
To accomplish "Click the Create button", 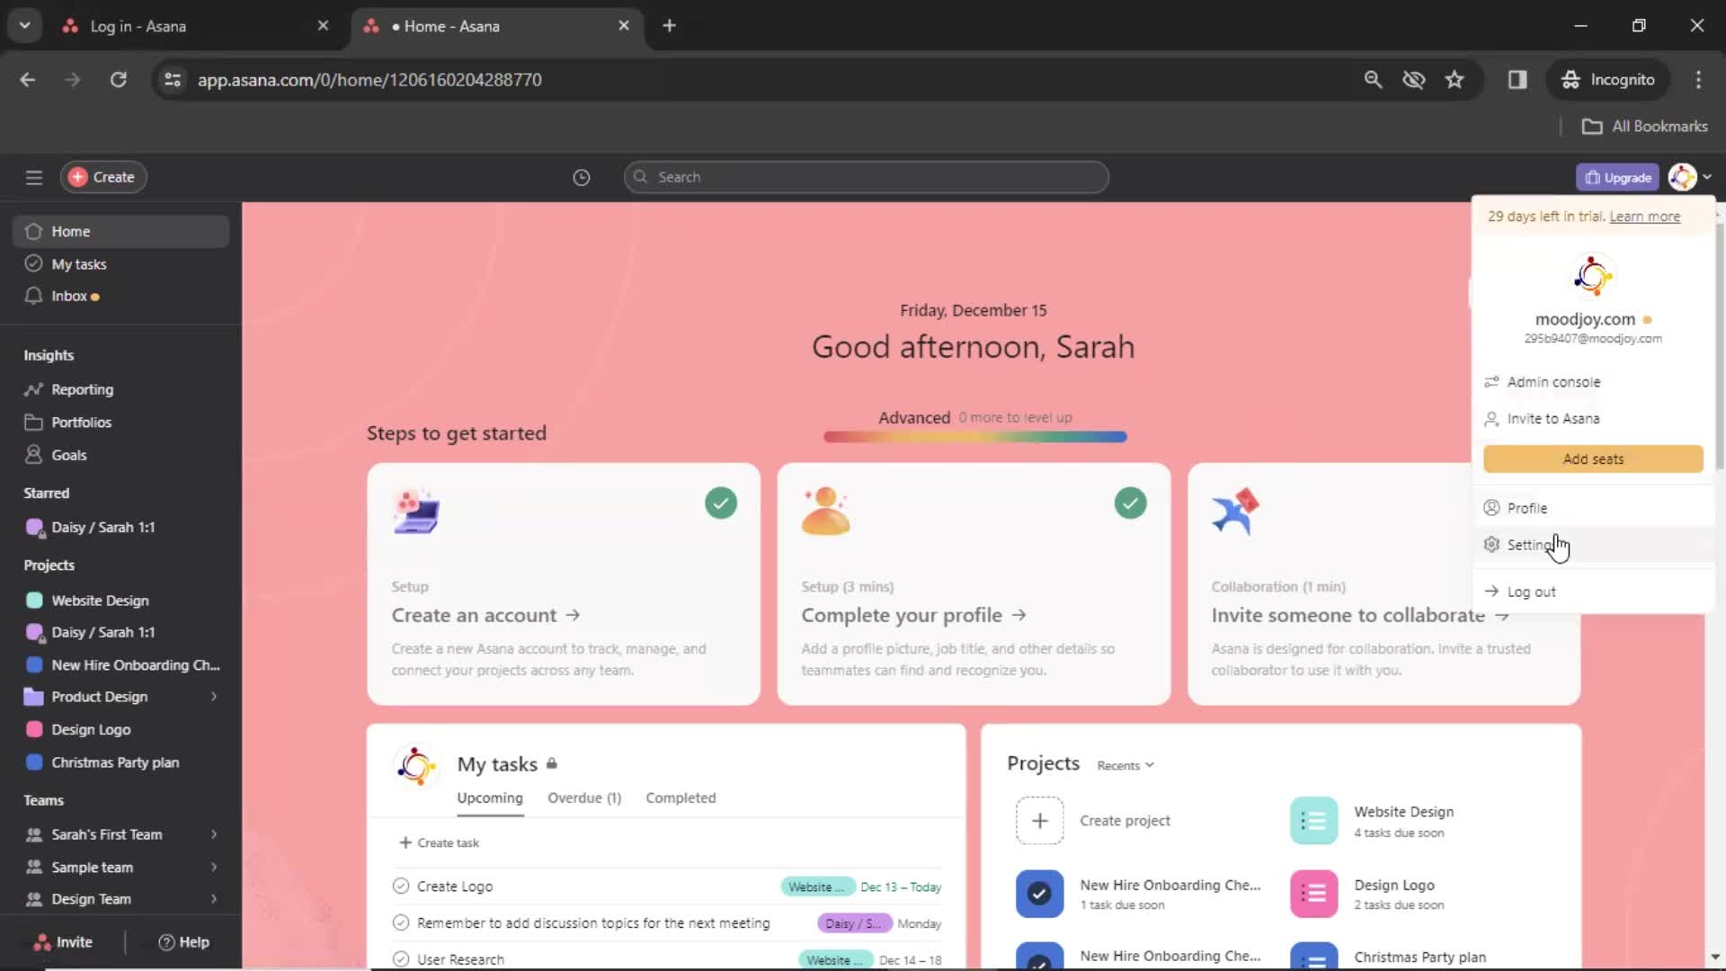I will click(x=103, y=177).
